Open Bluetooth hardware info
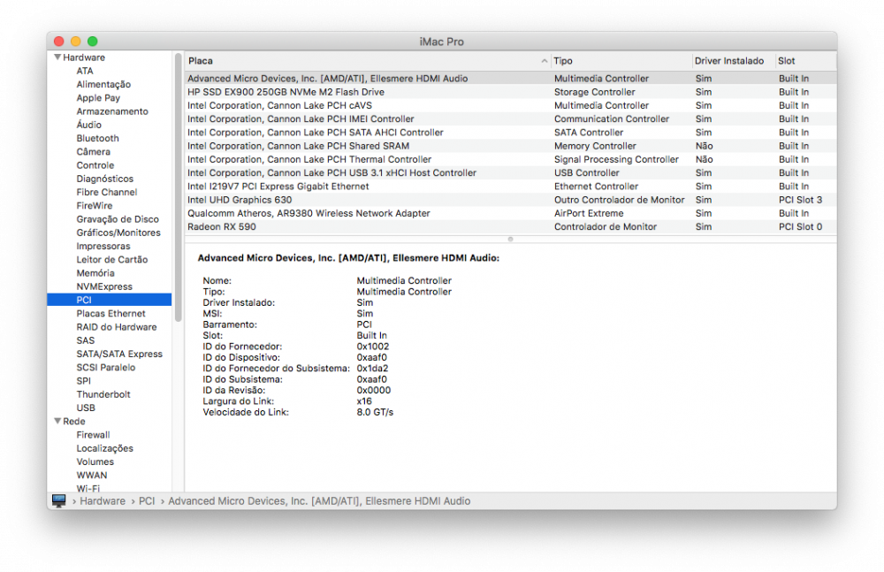Screen dimensions: 884x572 click(97, 138)
